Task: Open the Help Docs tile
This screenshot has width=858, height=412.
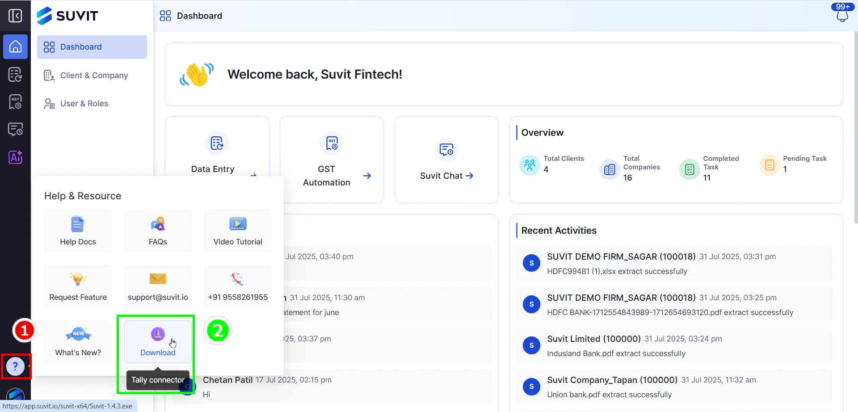Action: (x=78, y=231)
